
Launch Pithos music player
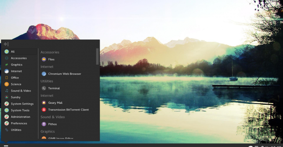[x=52, y=124]
